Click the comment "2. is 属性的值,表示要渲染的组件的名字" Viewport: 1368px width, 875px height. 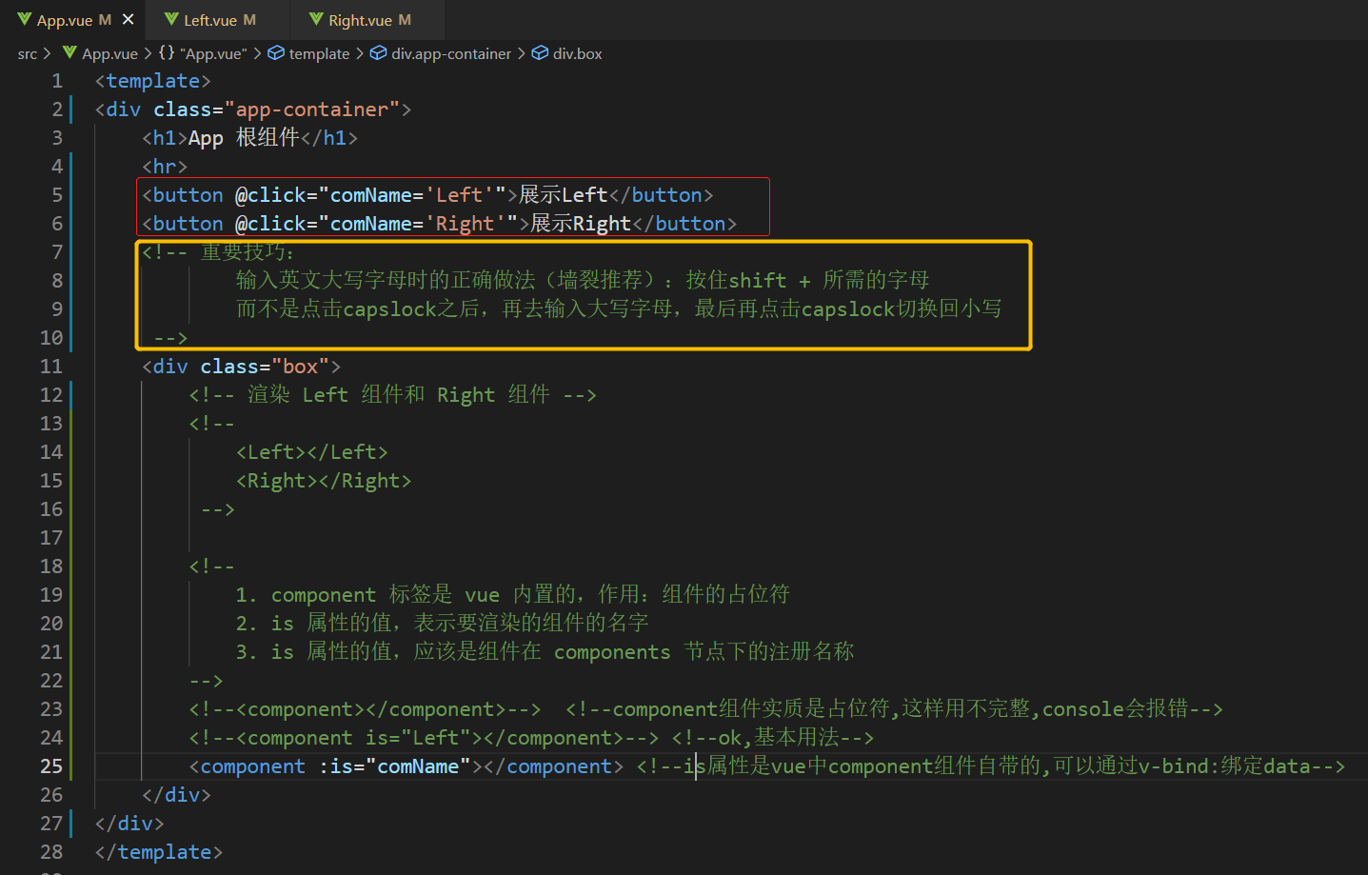click(443, 624)
